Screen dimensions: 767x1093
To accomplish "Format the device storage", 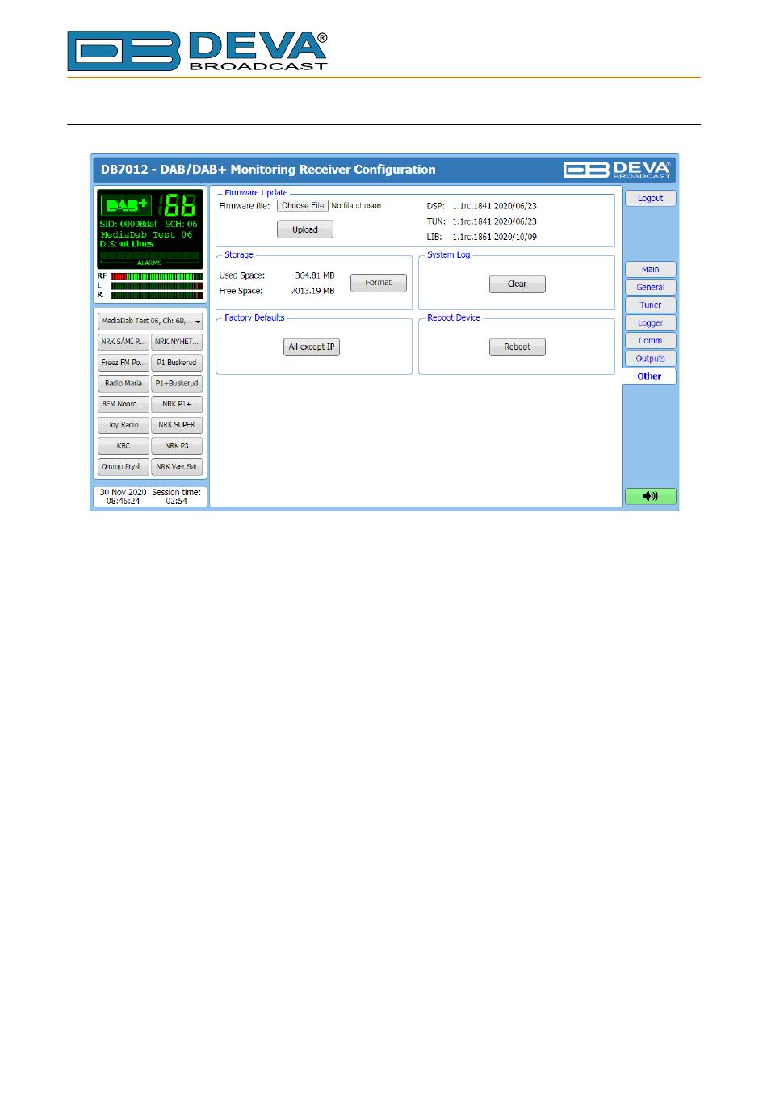I will tap(379, 283).
